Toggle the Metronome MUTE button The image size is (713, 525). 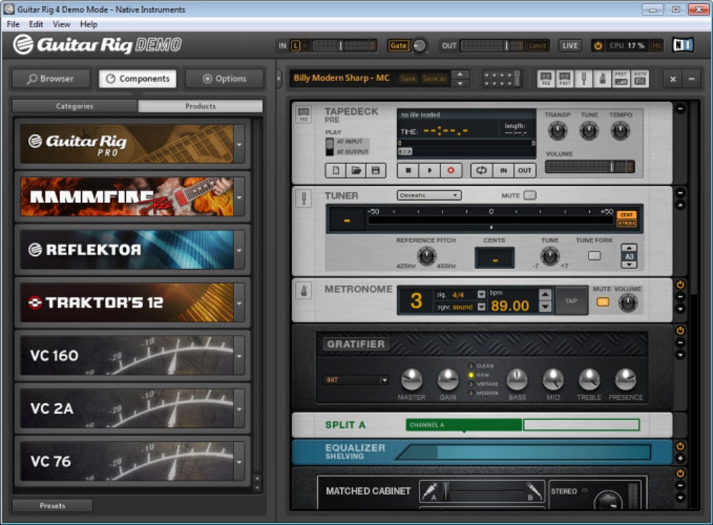coord(603,301)
